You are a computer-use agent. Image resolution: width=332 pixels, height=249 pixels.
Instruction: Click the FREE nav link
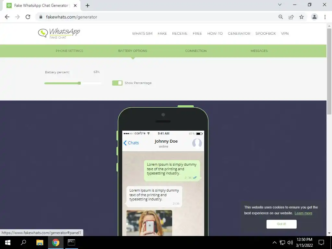tap(197, 33)
